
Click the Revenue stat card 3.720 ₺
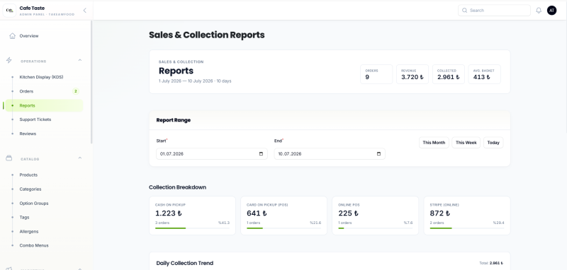(x=412, y=74)
